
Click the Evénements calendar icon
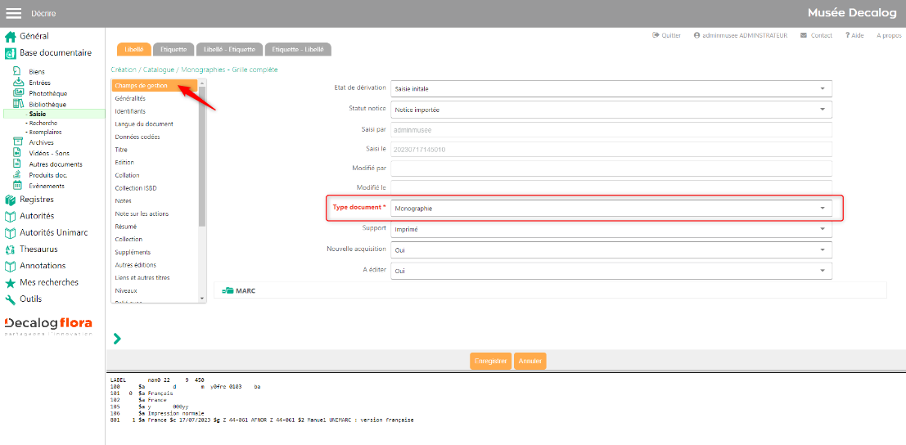pyautogui.click(x=19, y=186)
